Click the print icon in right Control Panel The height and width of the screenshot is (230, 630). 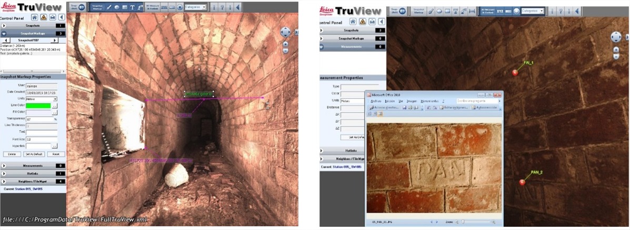372,21
